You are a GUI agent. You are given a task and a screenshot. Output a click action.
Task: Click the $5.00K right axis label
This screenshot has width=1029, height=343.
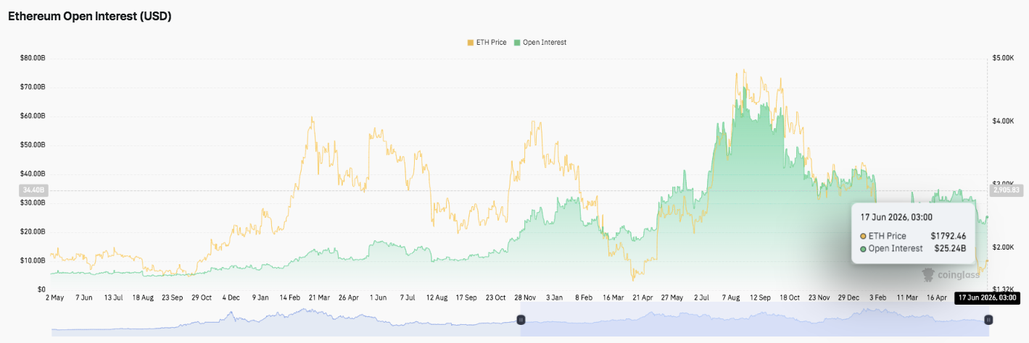[x=1004, y=57]
